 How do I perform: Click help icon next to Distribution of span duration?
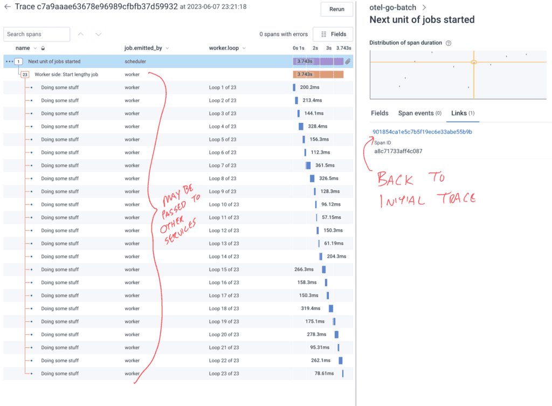point(448,43)
